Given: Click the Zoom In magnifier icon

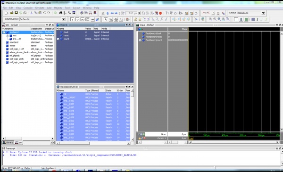Looking at the screenshot, I should [x=210, y=19].
